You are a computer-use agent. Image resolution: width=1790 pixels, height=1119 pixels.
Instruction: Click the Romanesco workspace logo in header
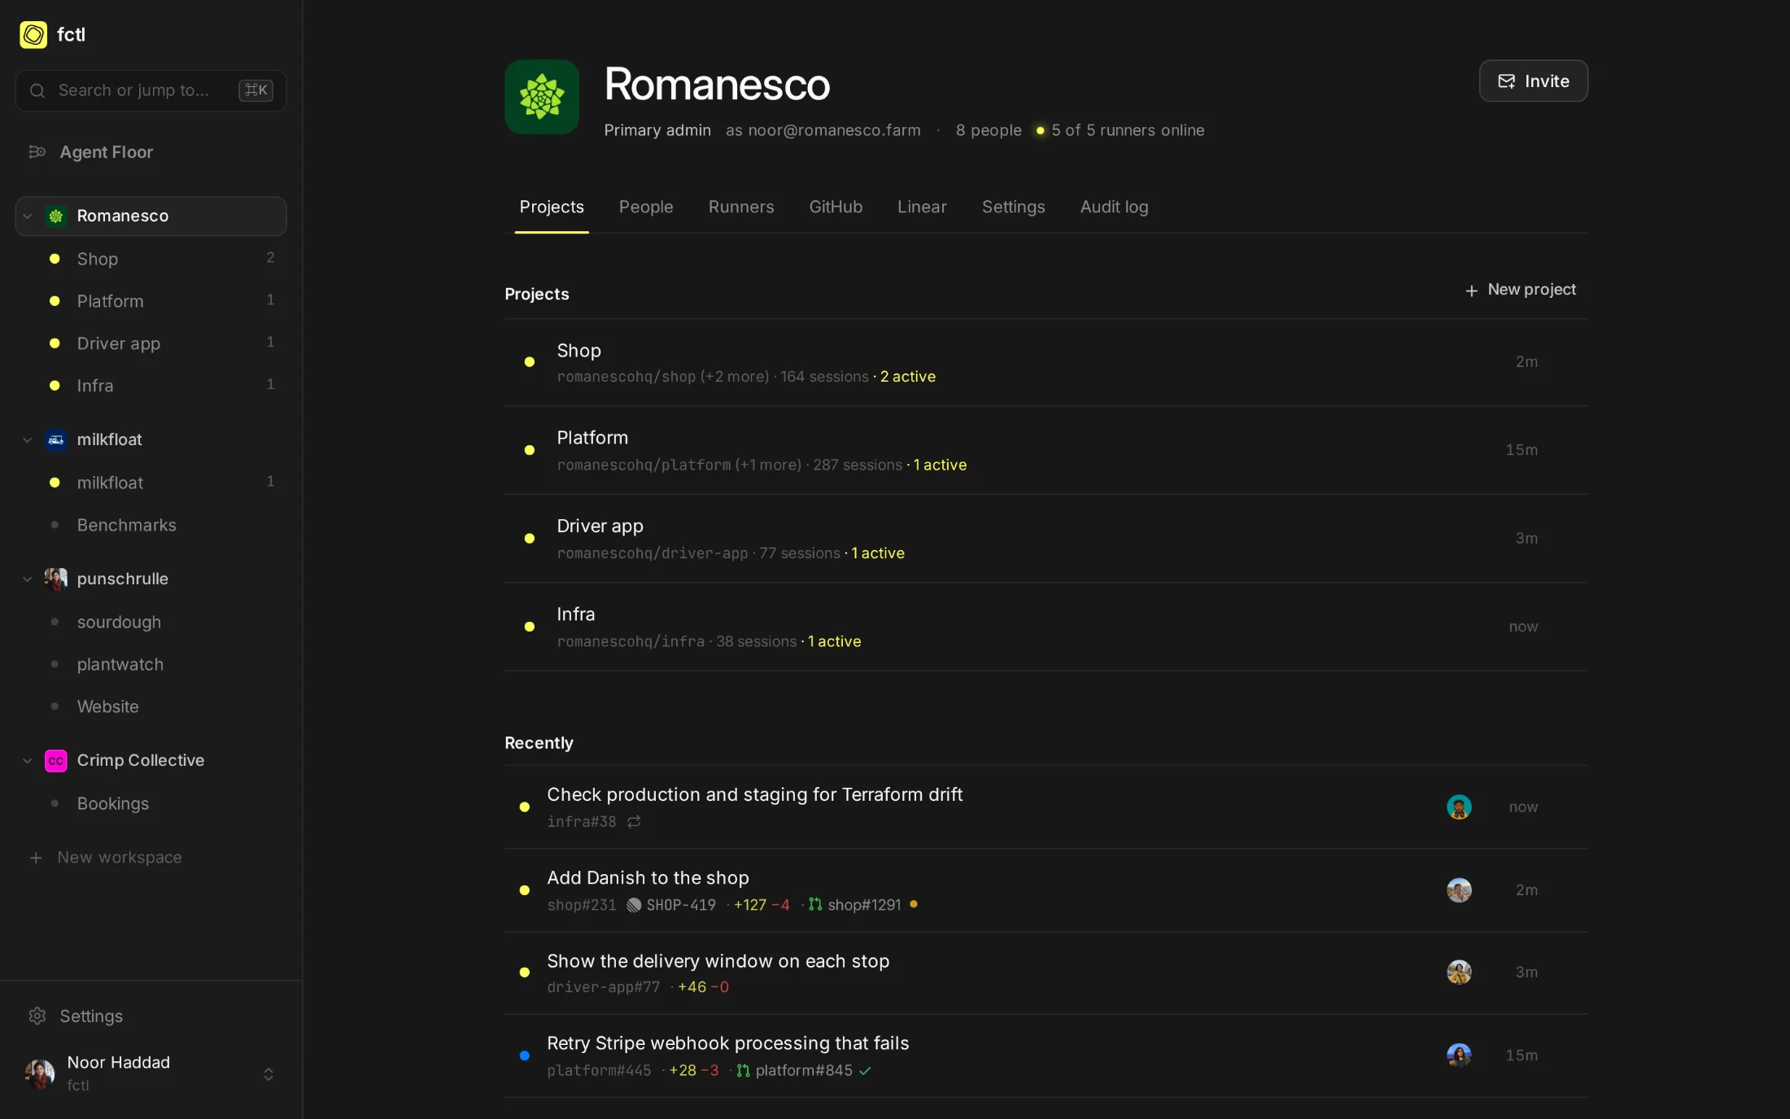[542, 97]
